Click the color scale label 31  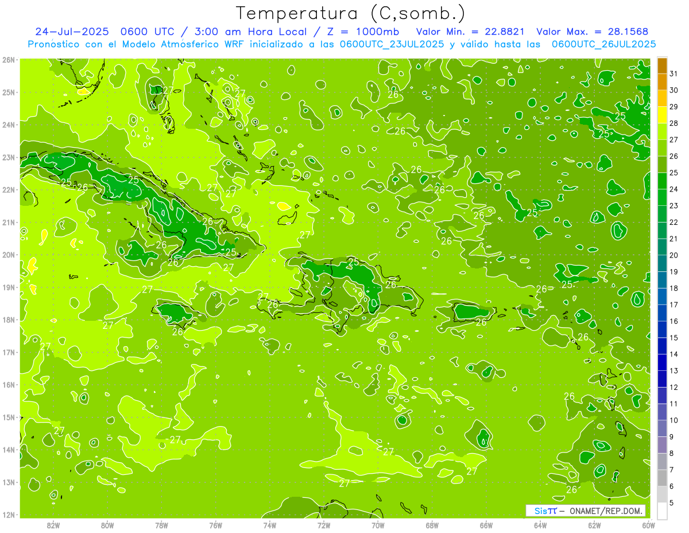pos(674,74)
